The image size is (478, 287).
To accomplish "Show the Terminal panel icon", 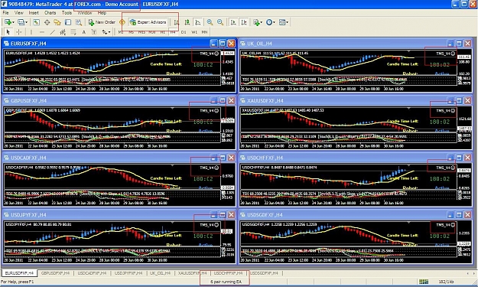I will coord(68,22).
